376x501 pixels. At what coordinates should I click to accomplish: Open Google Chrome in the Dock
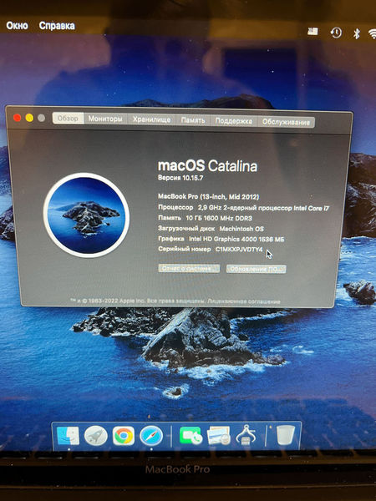click(123, 436)
